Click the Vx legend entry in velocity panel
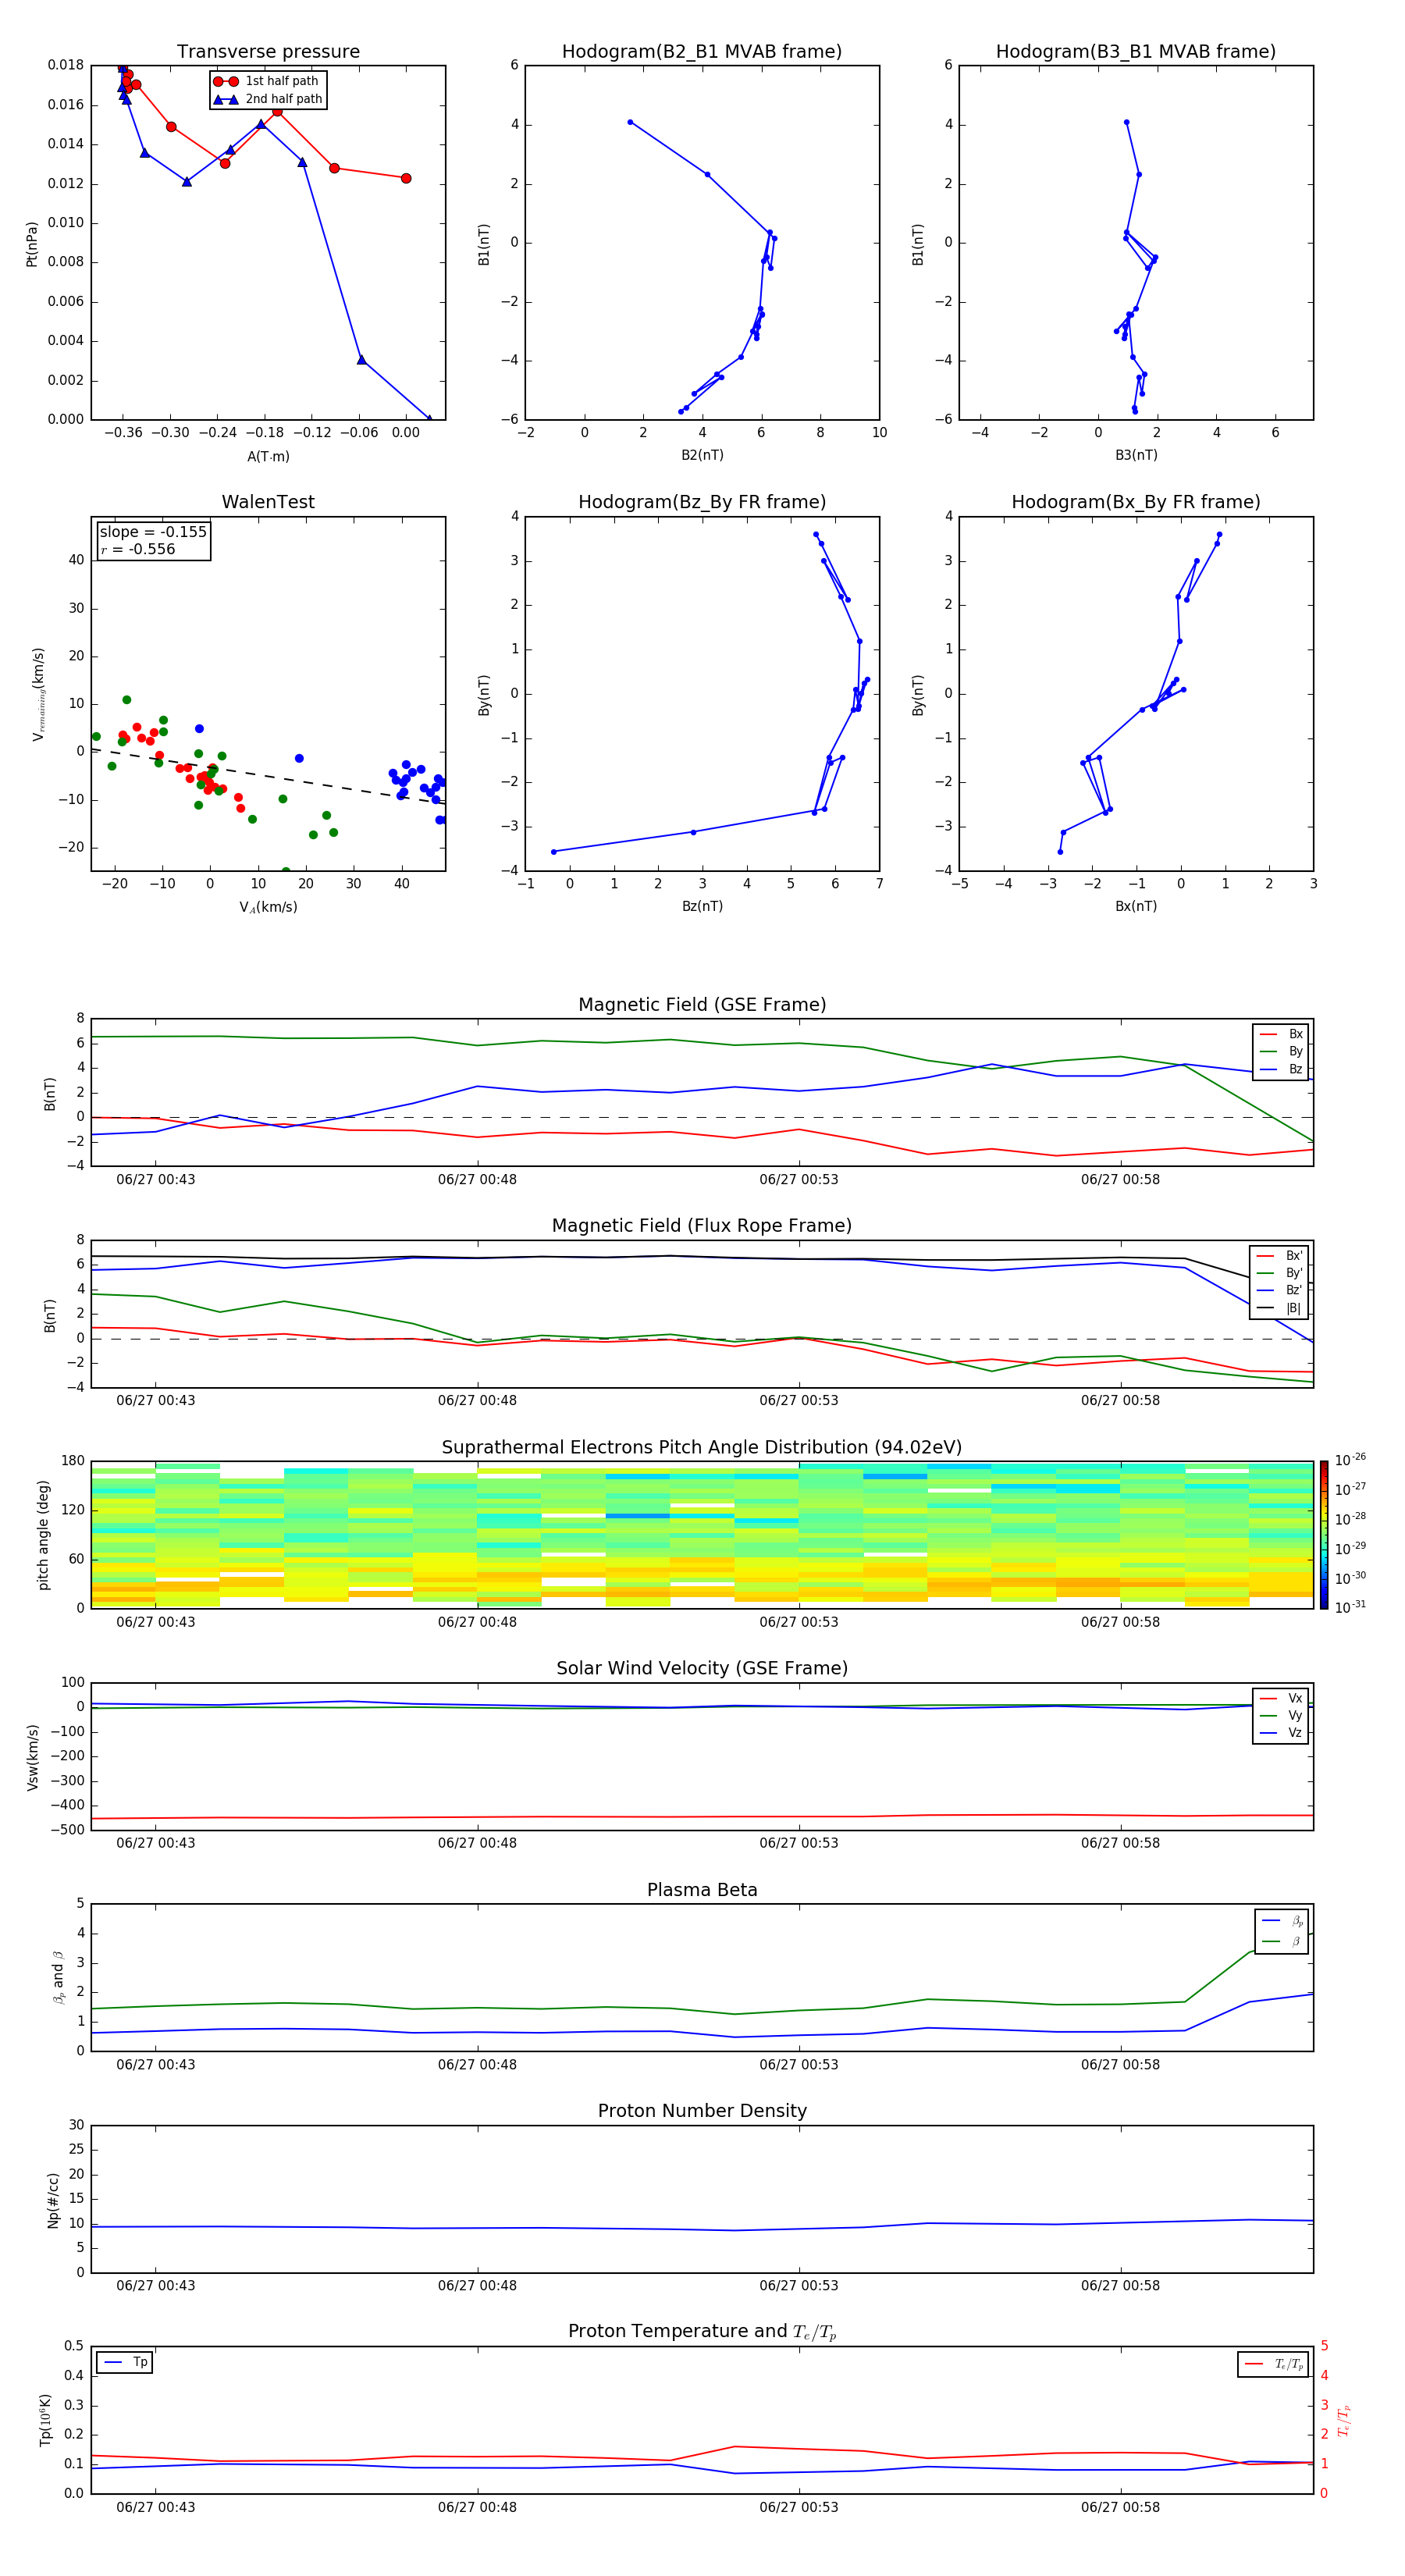Image resolution: width=1405 pixels, height=2576 pixels. [1281, 1698]
